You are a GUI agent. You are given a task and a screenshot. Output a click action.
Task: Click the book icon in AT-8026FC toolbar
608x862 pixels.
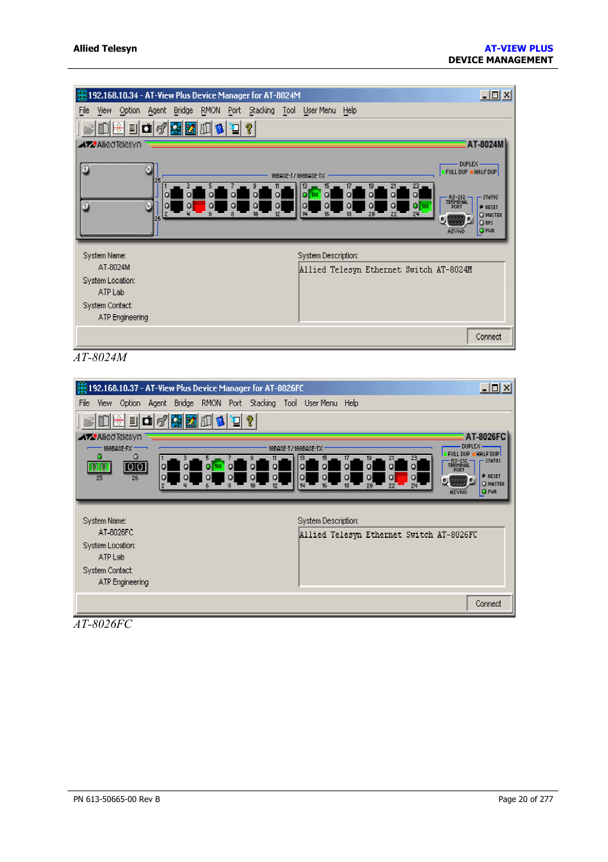click(x=104, y=421)
